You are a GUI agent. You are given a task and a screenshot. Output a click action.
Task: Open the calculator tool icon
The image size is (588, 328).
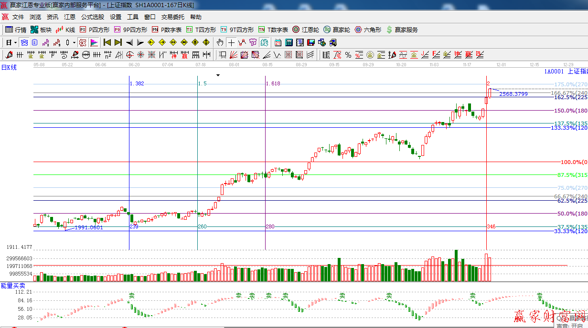(x=289, y=42)
